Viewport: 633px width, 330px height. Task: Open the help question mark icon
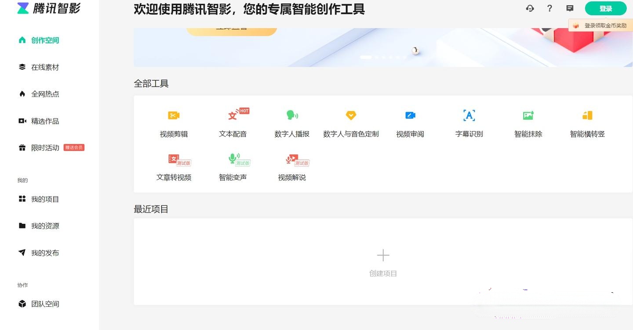click(x=549, y=8)
